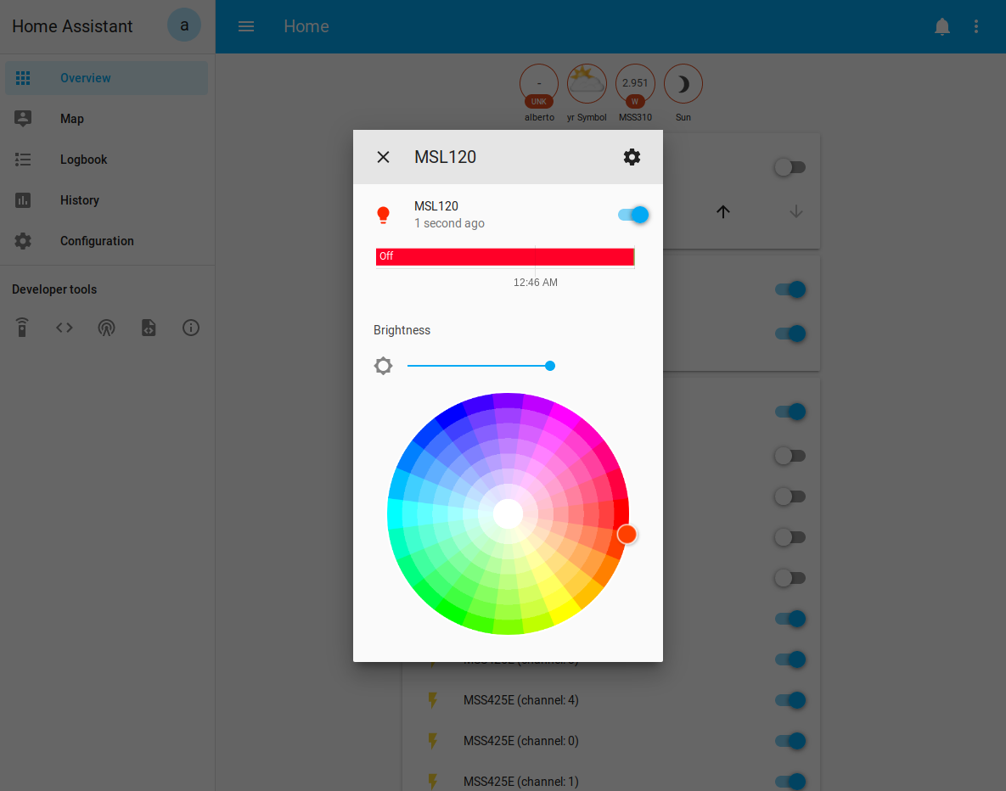Viewport: 1006px width, 791px height.
Task: Open the Map page
Action: [x=106, y=119]
